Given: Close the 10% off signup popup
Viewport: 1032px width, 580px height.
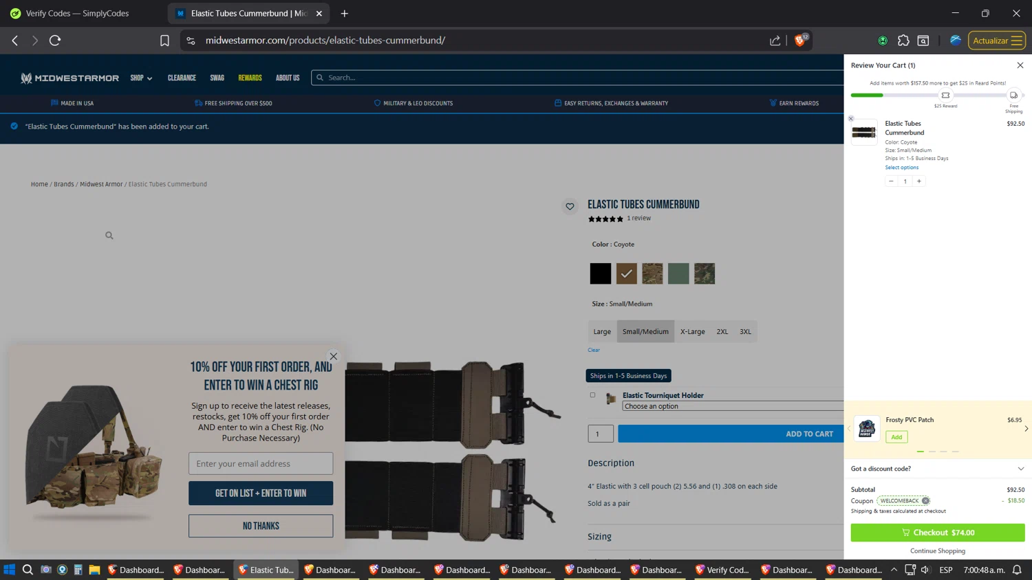Looking at the screenshot, I should (334, 356).
